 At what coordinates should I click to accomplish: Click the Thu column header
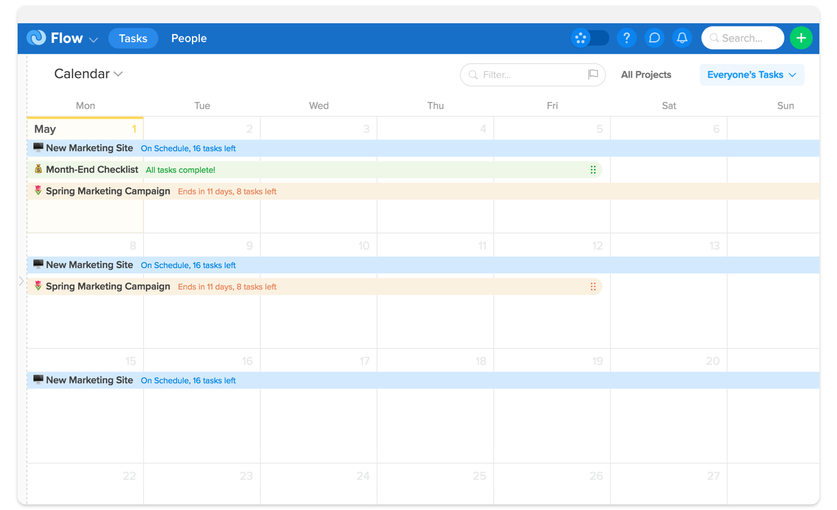click(x=435, y=106)
